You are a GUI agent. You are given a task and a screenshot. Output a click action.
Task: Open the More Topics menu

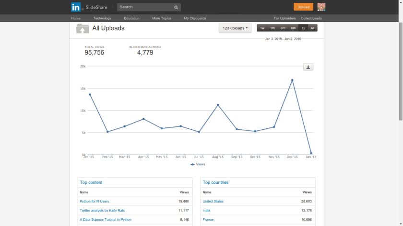coord(162,18)
